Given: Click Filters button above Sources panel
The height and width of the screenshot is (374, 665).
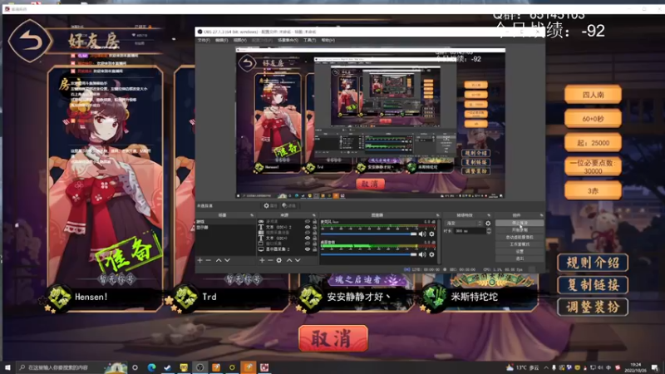Looking at the screenshot, I should (x=288, y=205).
